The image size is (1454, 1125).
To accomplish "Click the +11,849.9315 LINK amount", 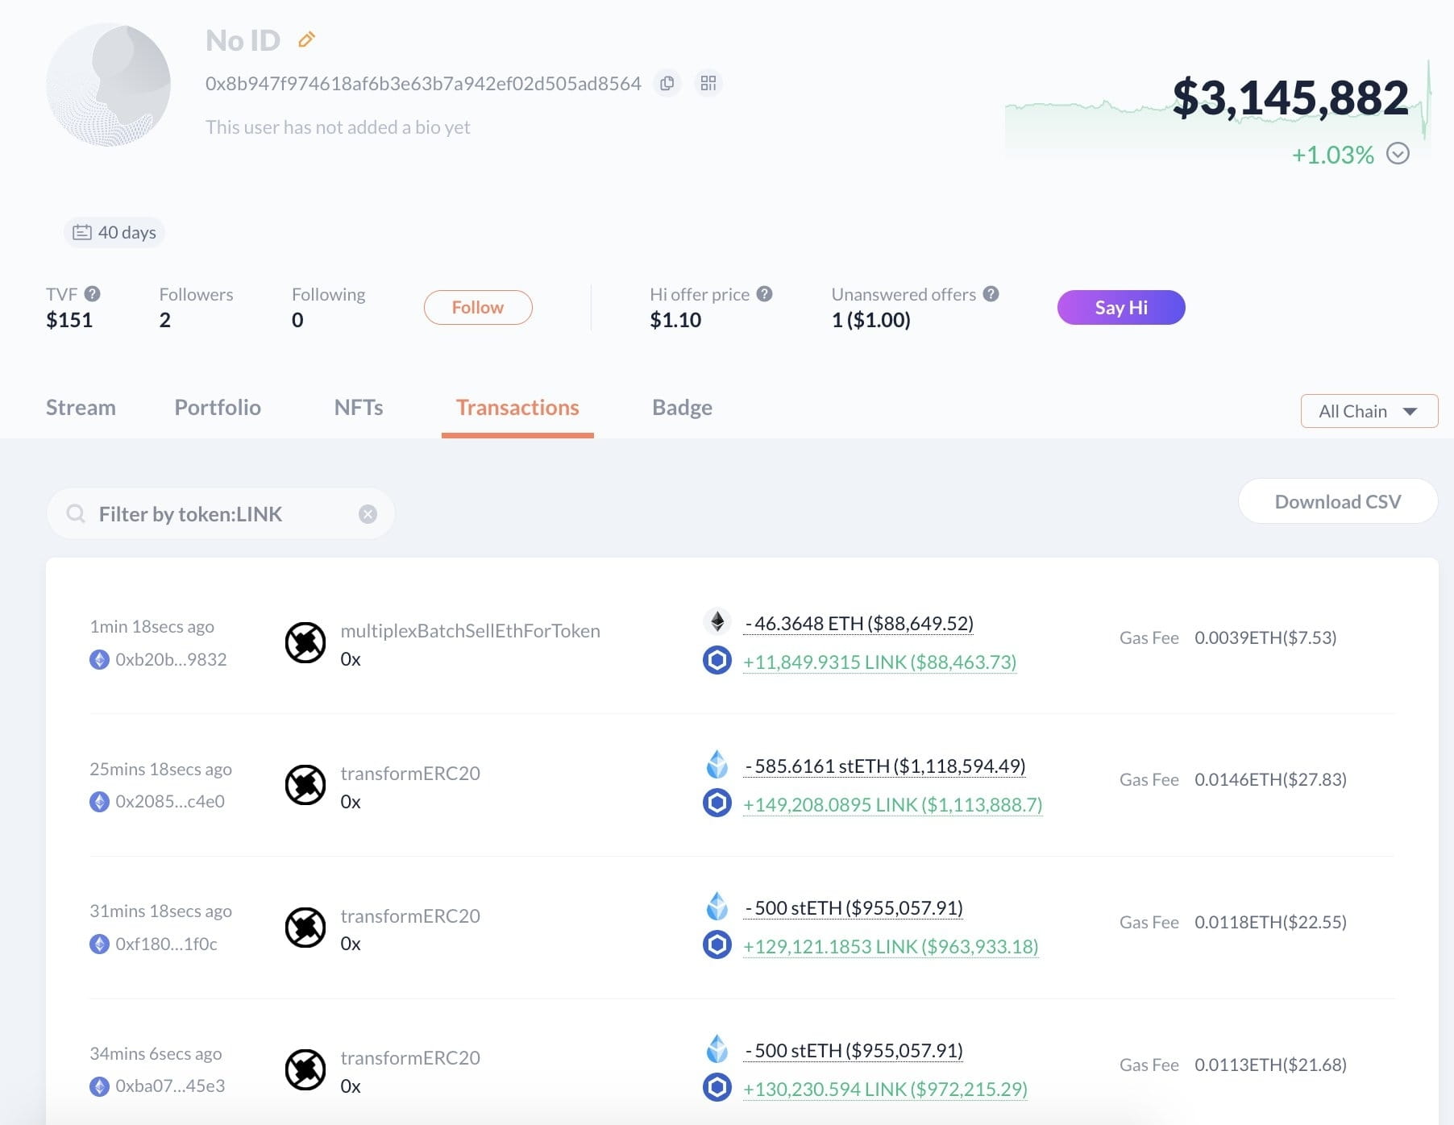I will (879, 662).
